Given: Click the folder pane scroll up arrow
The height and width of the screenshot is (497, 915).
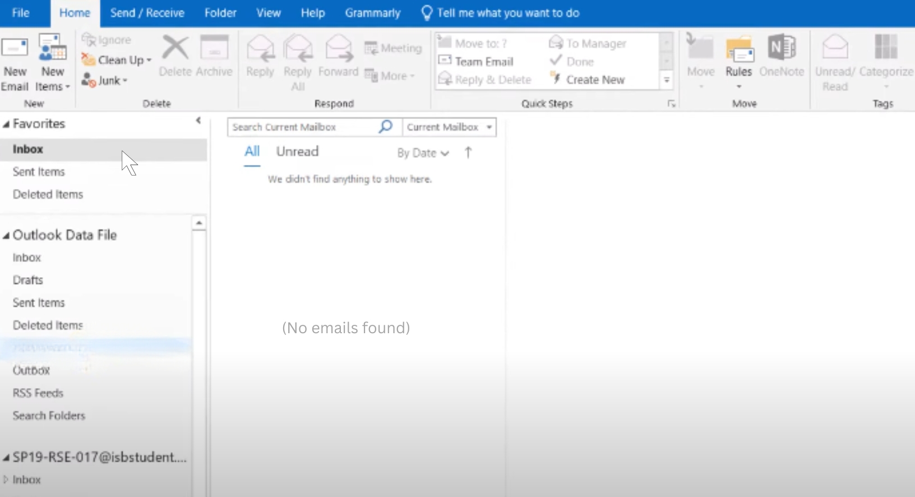Looking at the screenshot, I should click(198, 223).
